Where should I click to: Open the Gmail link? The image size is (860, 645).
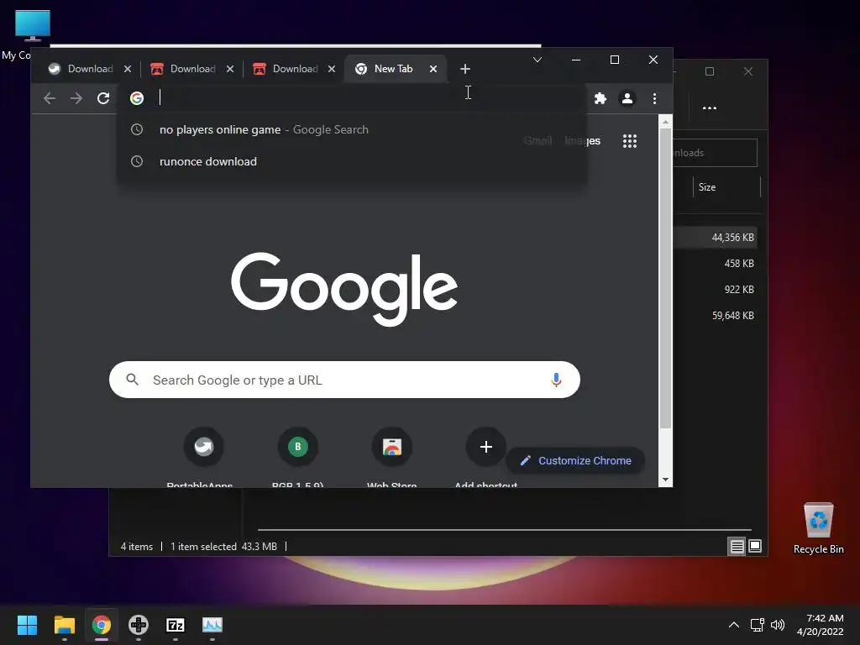pos(537,140)
